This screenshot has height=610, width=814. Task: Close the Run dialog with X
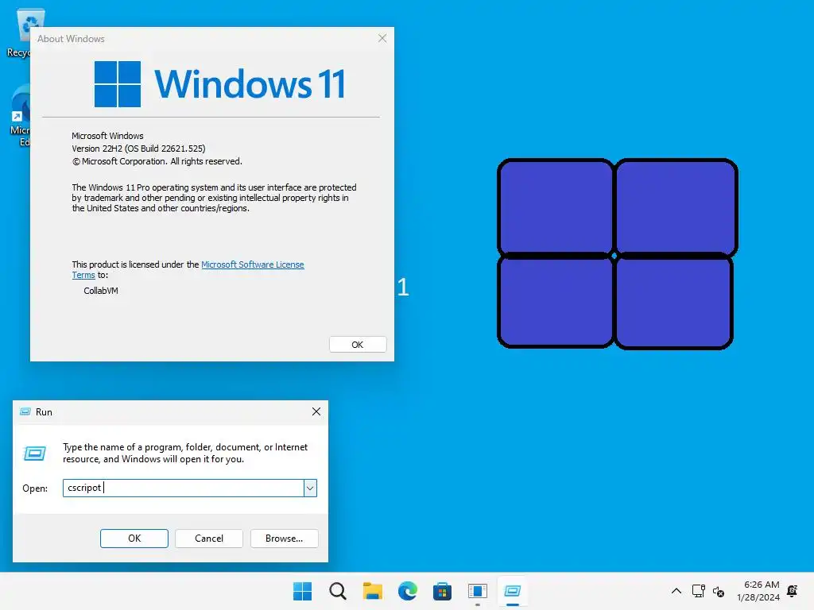tap(316, 411)
